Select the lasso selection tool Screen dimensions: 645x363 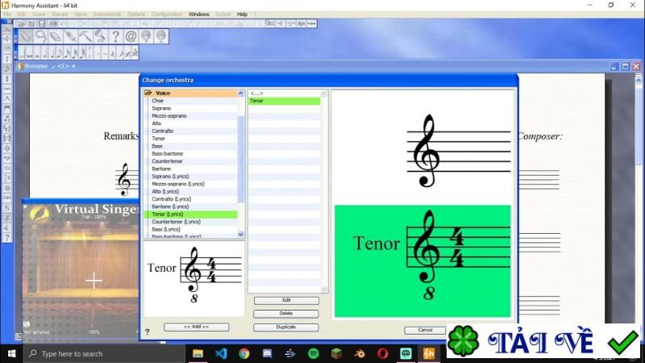pos(41,36)
